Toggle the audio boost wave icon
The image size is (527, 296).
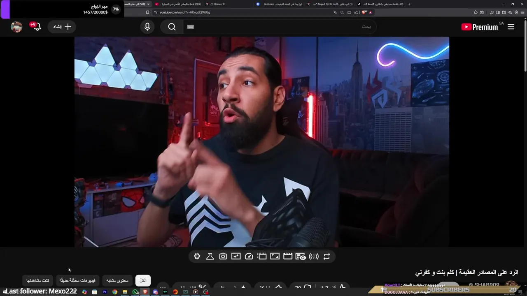(x=314, y=257)
